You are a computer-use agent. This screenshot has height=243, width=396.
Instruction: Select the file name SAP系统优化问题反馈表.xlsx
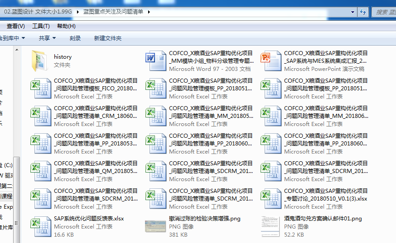click(89, 218)
